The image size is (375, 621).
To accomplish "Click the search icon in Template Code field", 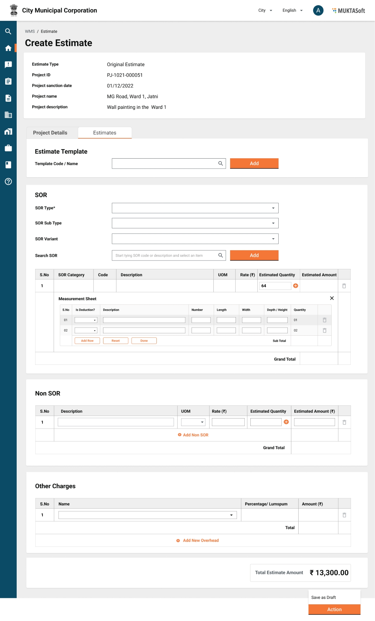I will 220,163.
